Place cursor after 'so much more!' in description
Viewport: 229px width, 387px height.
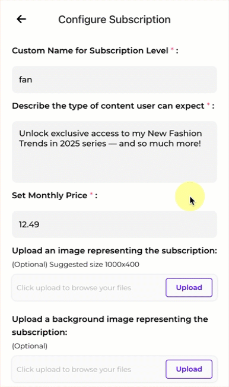pos(202,144)
